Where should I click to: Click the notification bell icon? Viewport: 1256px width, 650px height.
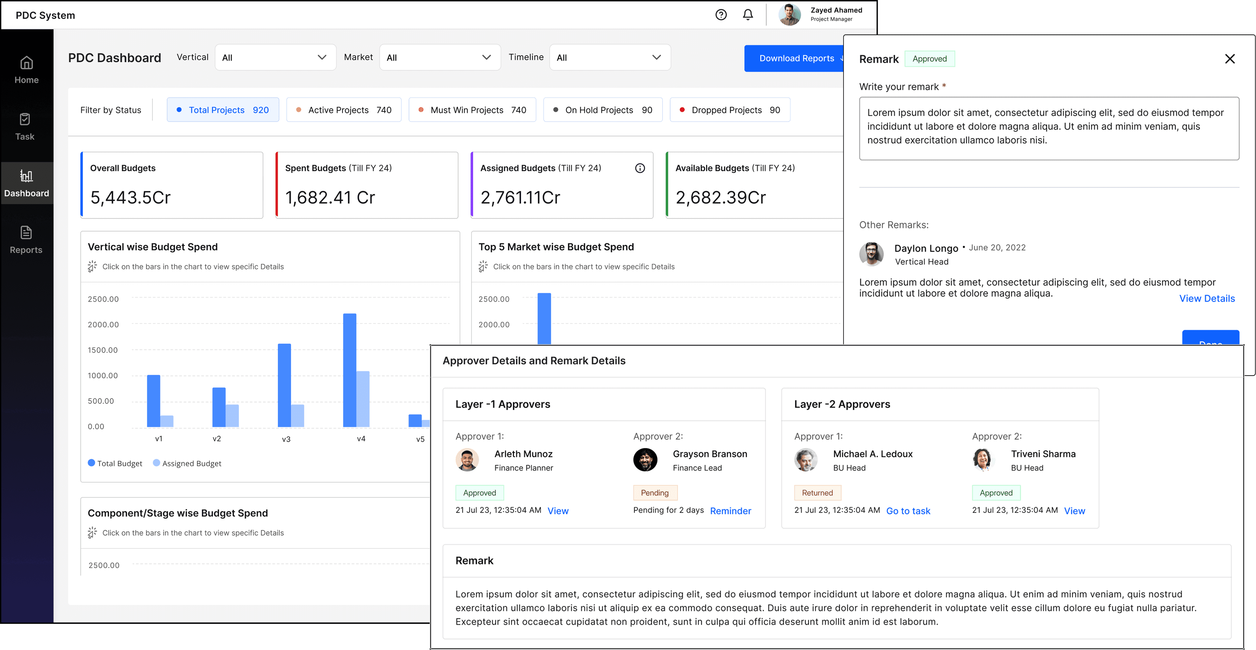click(747, 14)
